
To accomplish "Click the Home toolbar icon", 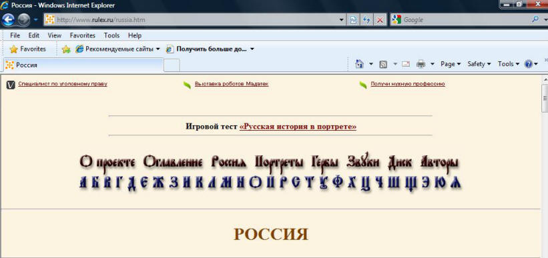I will pos(359,64).
